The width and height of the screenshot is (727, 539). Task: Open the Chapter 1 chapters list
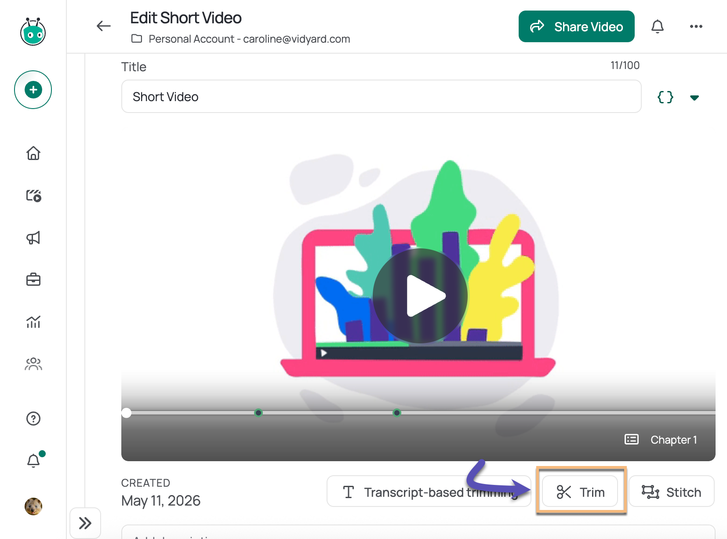(661, 440)
